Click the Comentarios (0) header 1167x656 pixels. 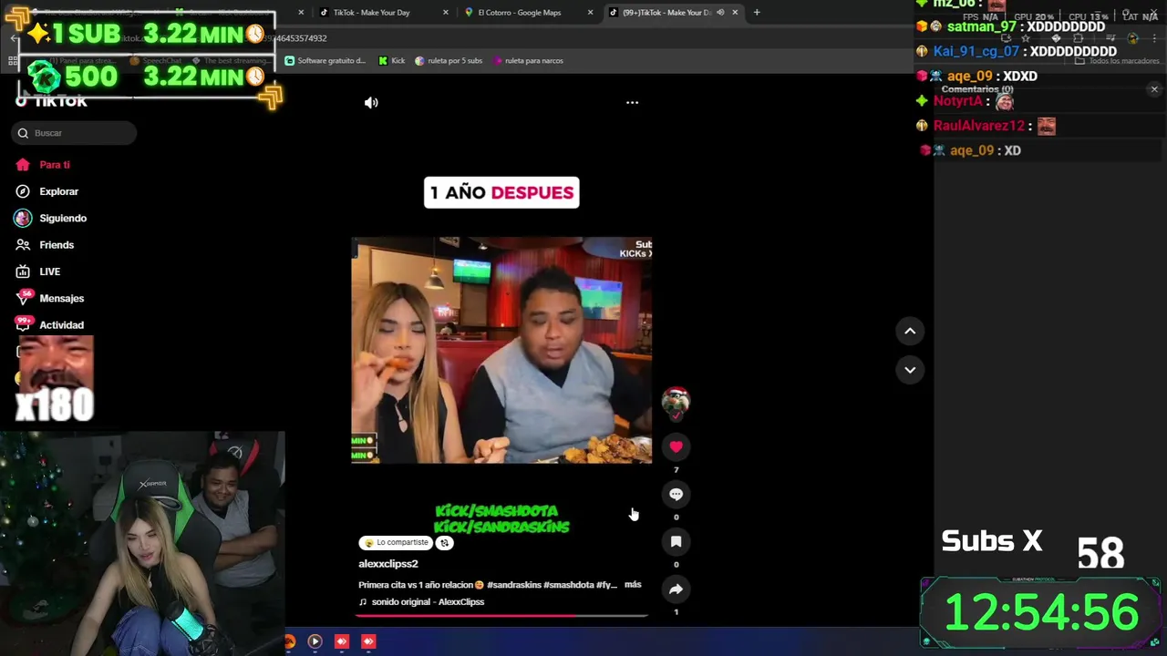pos(976,89)
